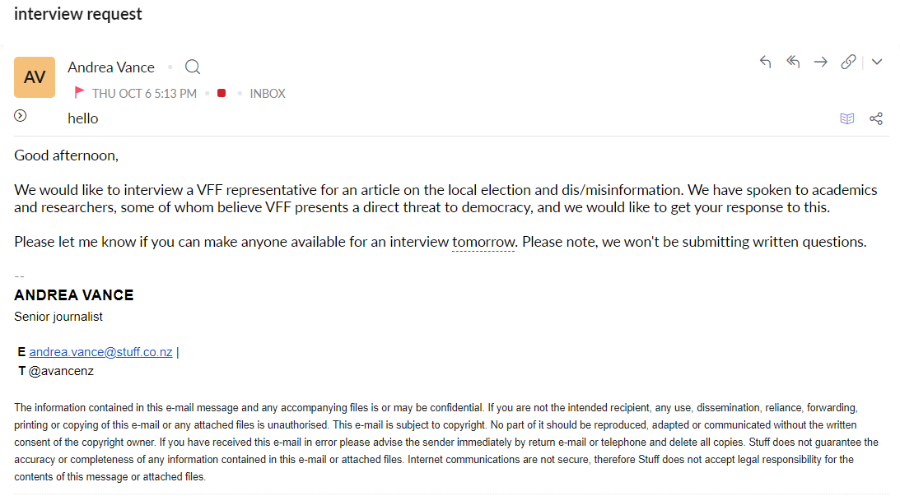Open the more actions dropdown chevron
Screen dimensions: 900x496
[x=877, y=62]
